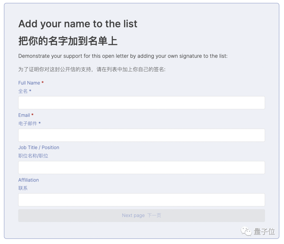Click into the Full Name input field

point(142,103)
